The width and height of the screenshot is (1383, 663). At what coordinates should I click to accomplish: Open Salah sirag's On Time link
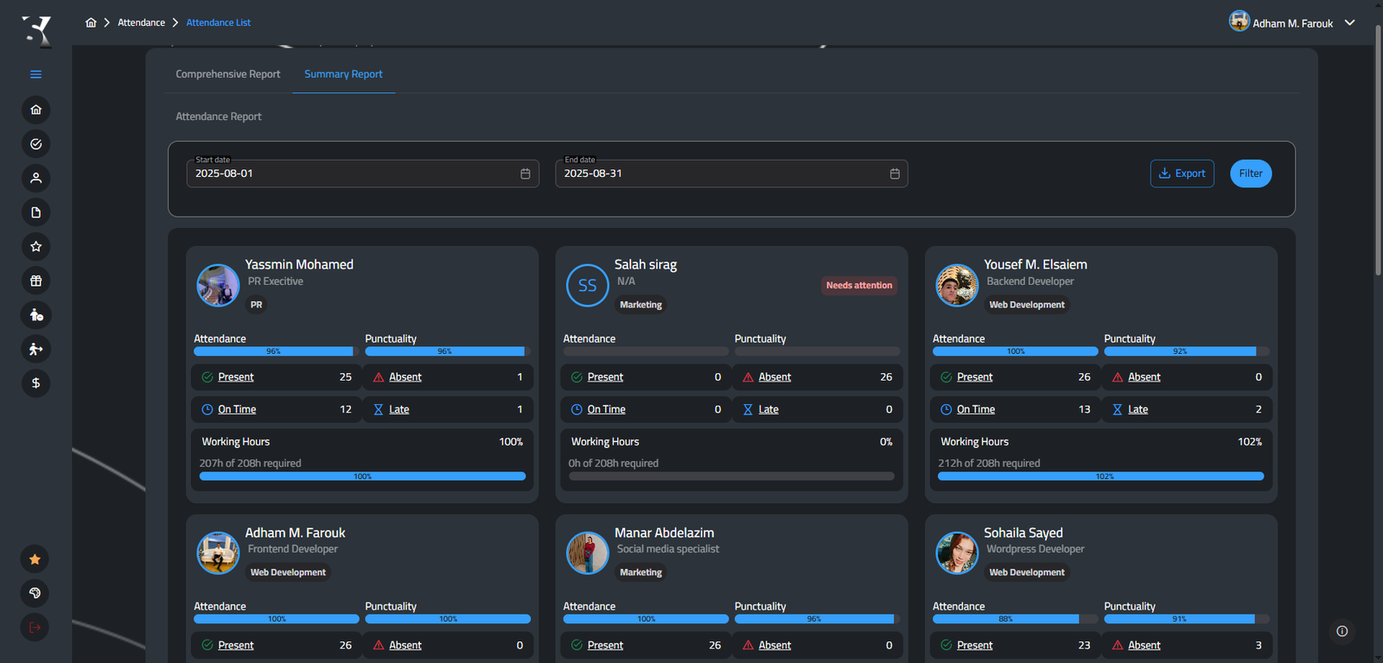click(607, 409)
